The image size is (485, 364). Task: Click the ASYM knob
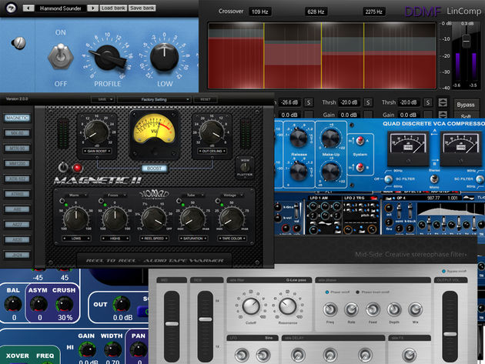(39, 304)
